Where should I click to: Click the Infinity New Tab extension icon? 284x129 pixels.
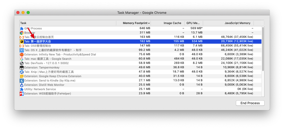click(22, 55)
